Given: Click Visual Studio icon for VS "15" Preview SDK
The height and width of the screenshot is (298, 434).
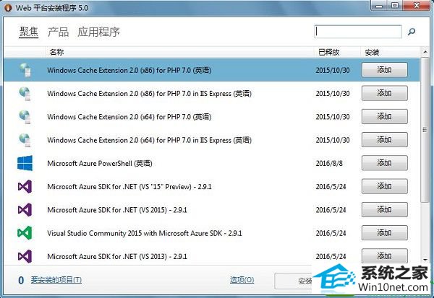Looking at the screenshot, I should pyautogui.click(x=25, y=187).
